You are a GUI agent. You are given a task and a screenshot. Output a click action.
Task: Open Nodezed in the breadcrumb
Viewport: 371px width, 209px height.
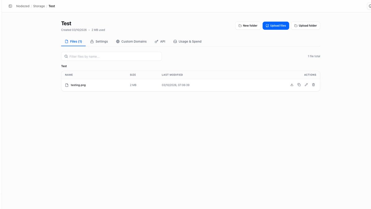(x=23, y=6)
